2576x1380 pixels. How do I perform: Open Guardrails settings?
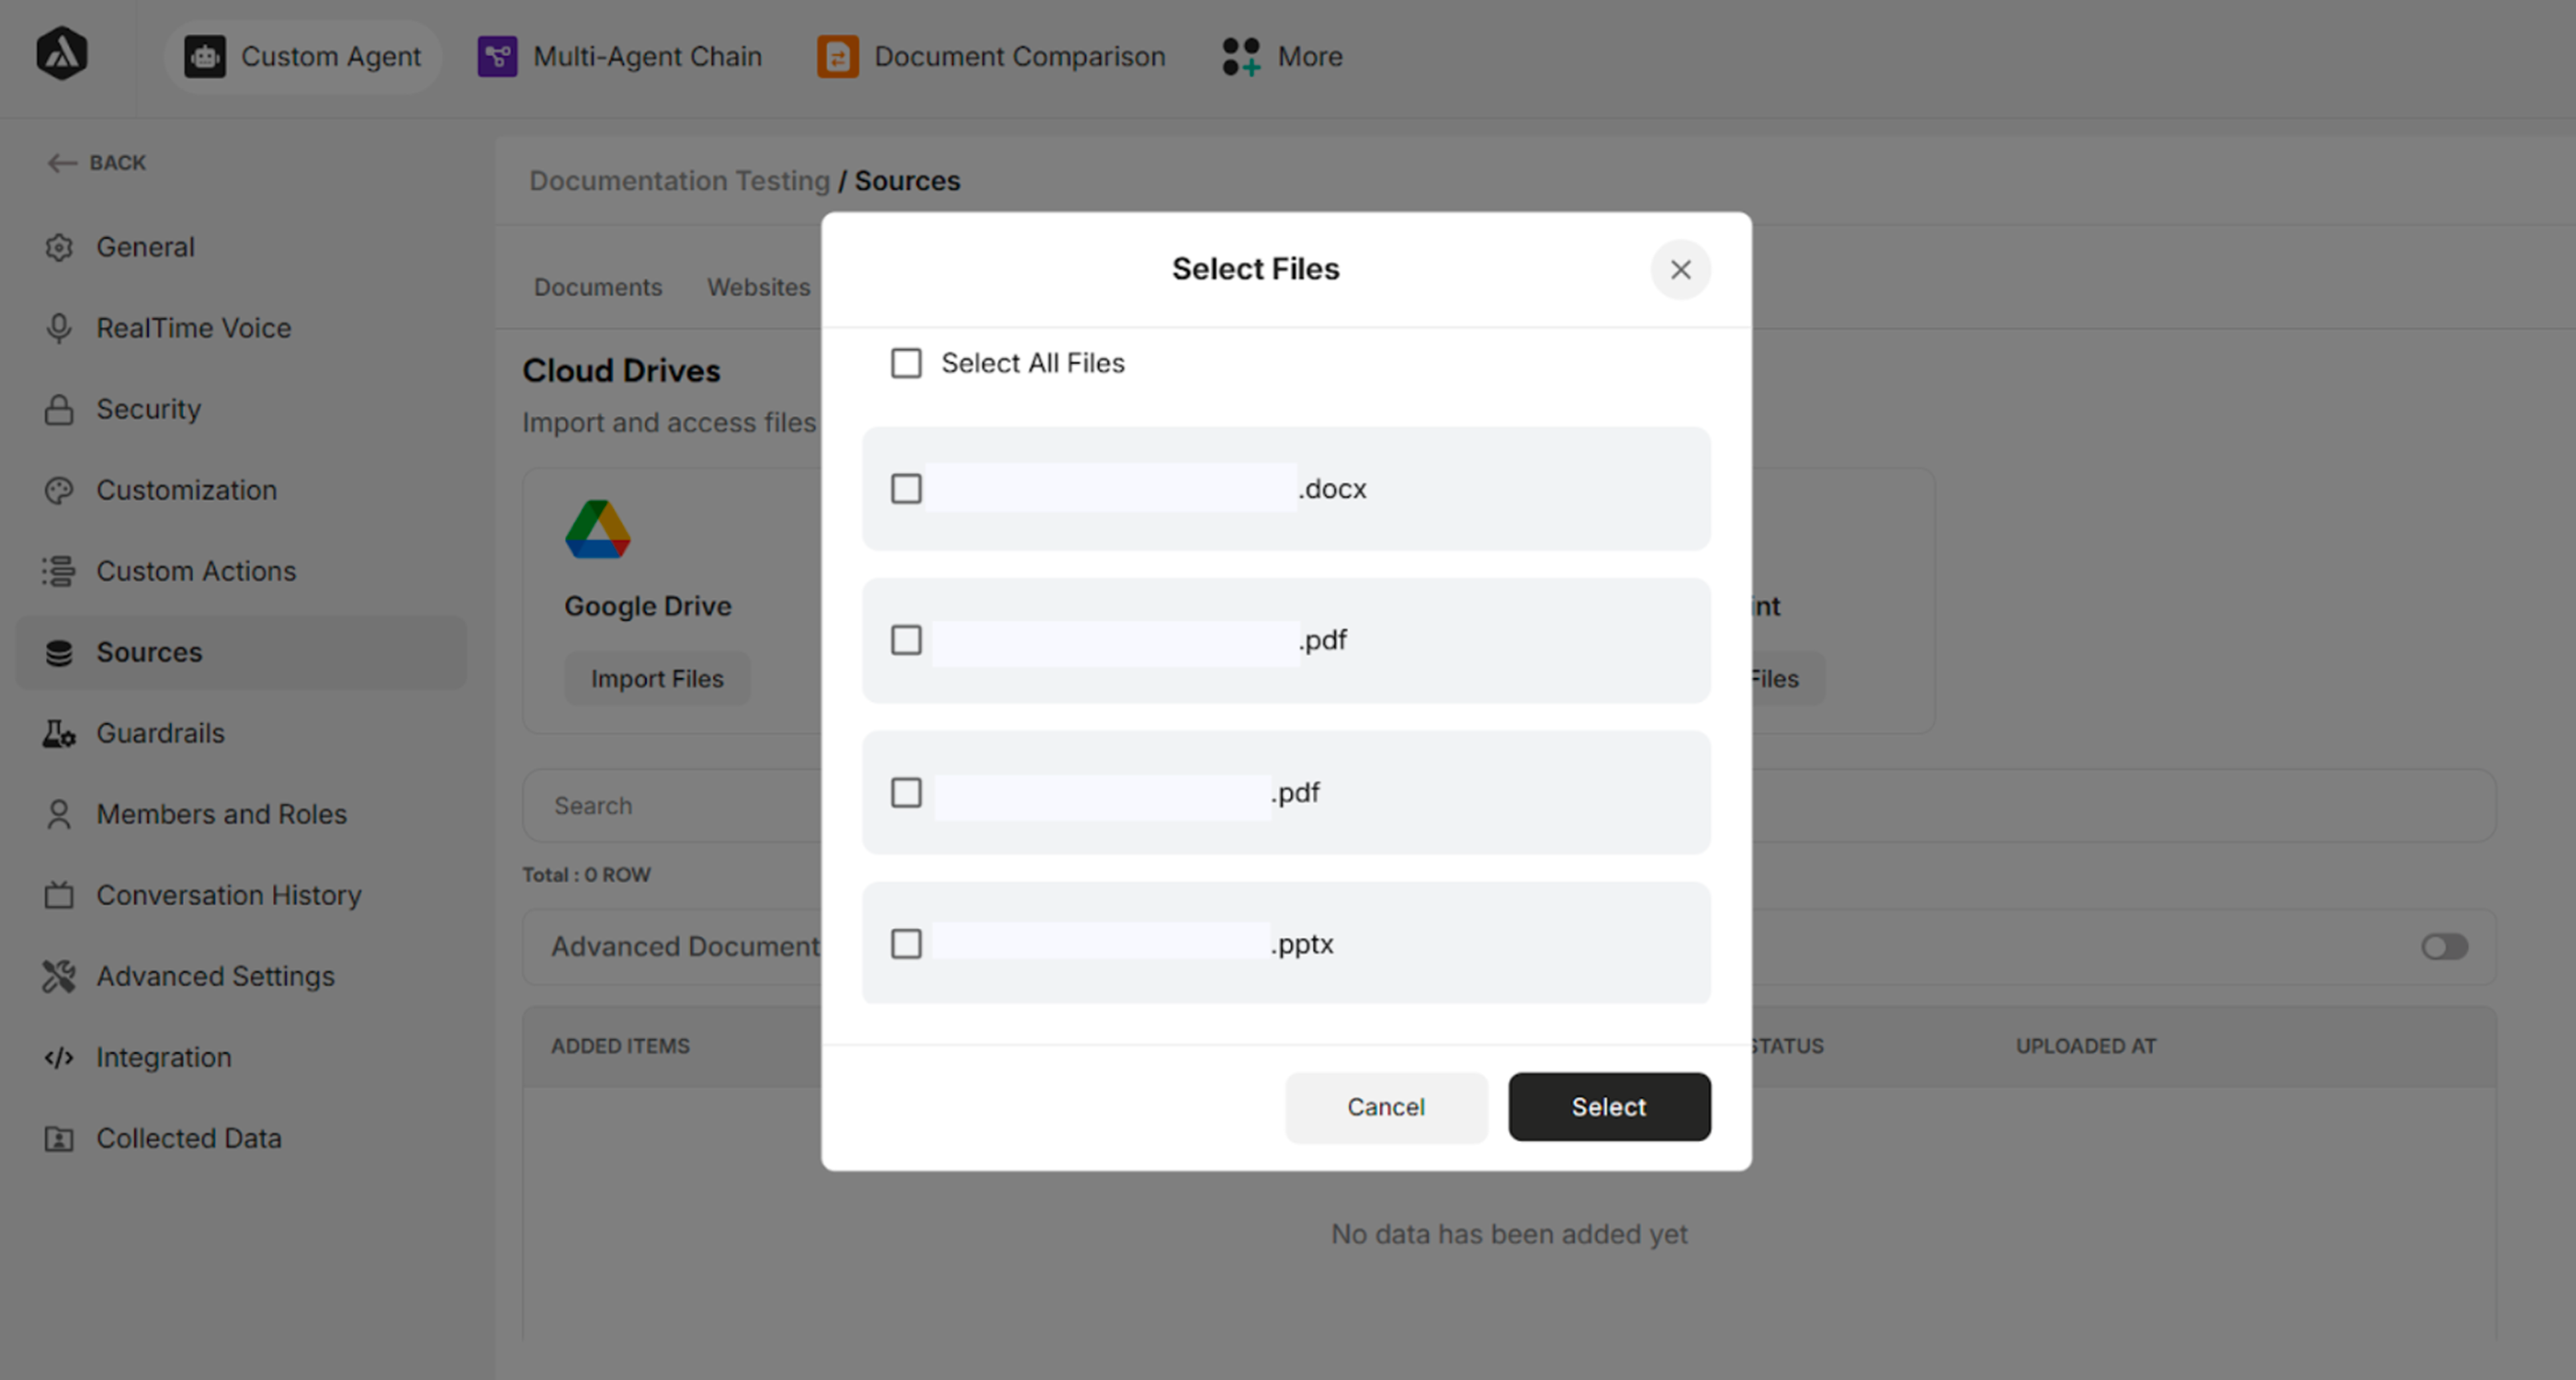tap(161, 732)
